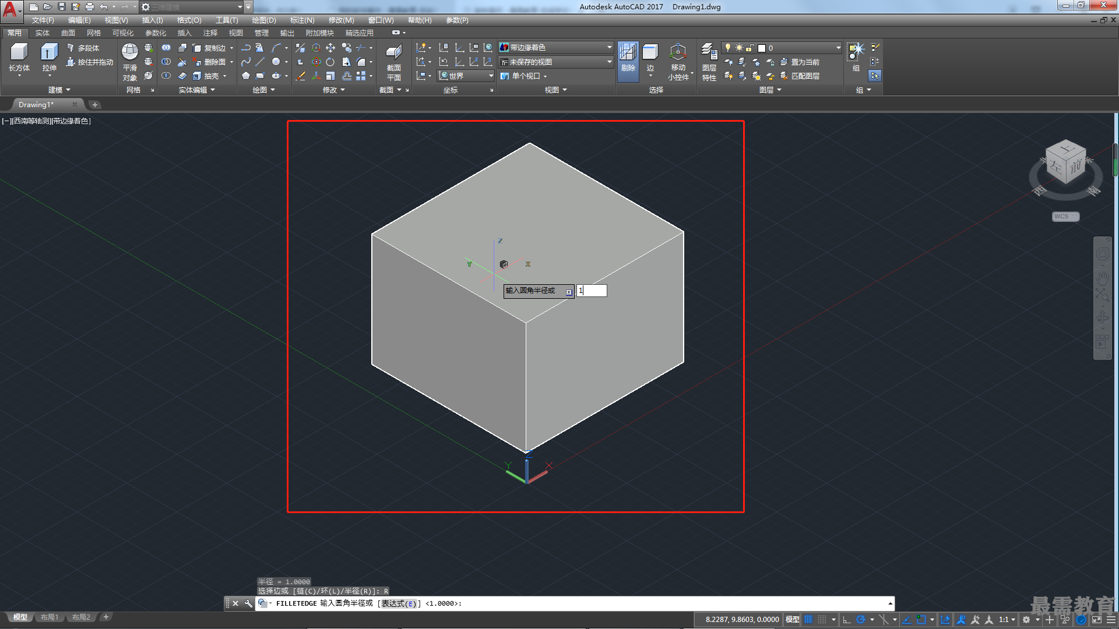Click the viewport label 带边缘着色
1119x629 pixels.
71,121
